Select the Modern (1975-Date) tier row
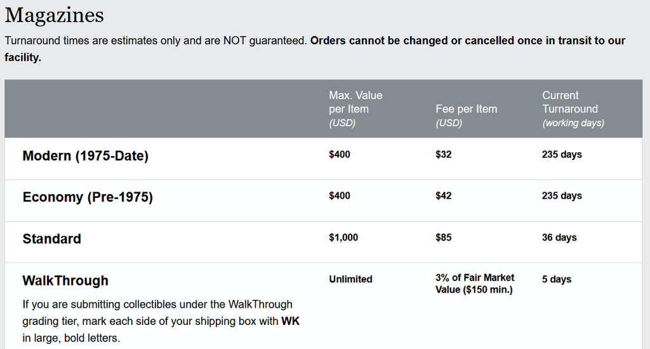The width and height of the screenshot is (650, 349). pos(323,159)
